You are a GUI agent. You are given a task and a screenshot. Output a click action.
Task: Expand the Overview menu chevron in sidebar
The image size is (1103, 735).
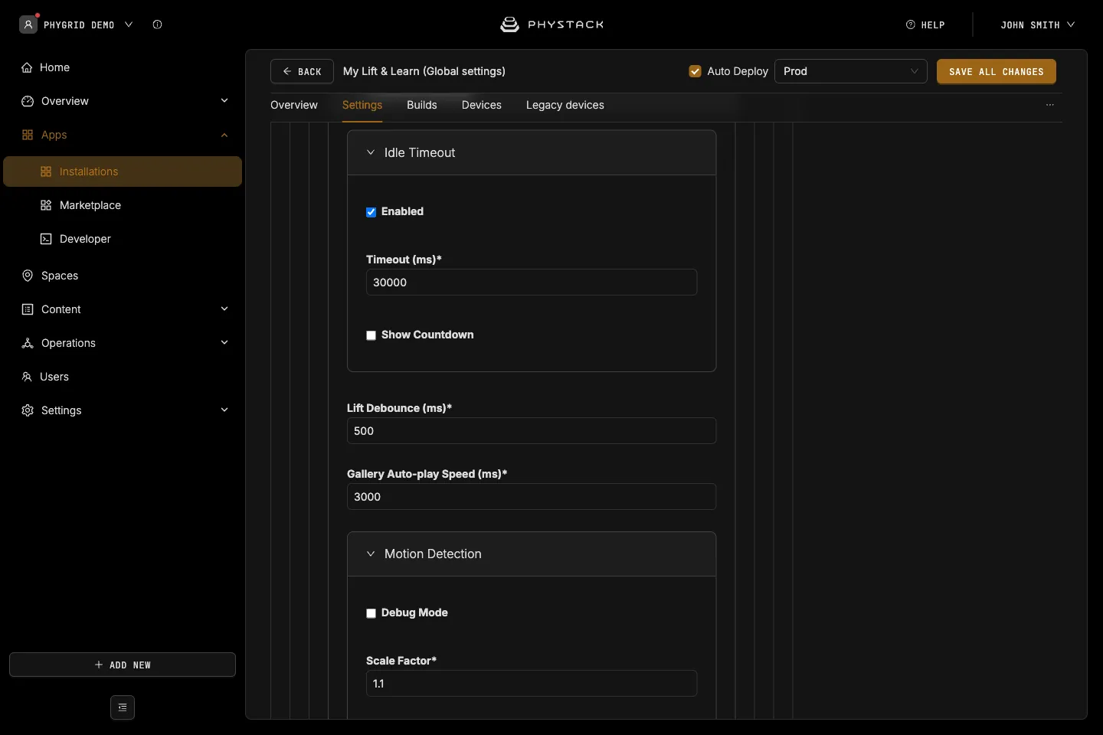[224, 101]
